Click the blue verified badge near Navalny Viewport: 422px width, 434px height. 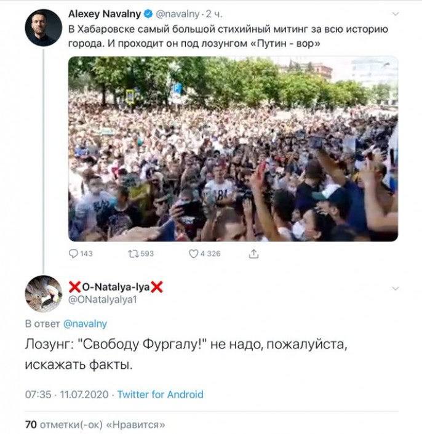coord(148,13)
